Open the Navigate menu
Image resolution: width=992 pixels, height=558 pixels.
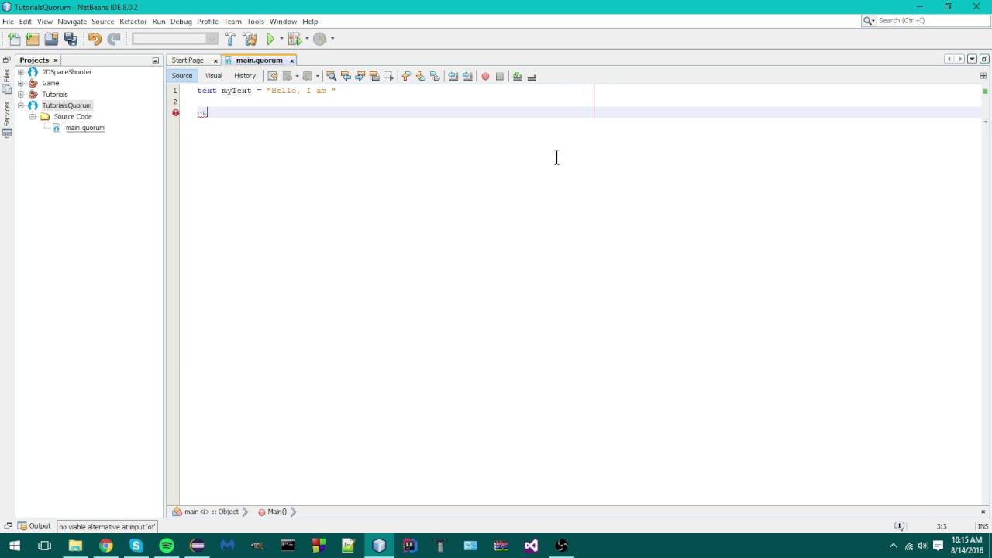tap(72, 22)
